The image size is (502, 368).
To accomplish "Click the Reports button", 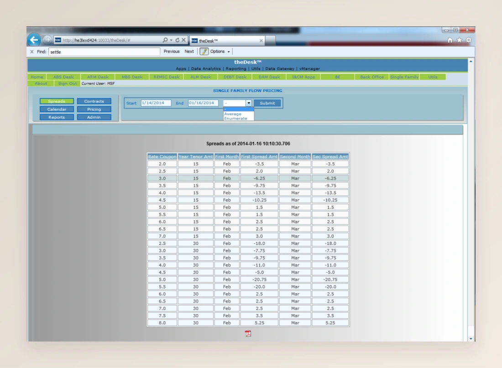I will tap(57, 117).
